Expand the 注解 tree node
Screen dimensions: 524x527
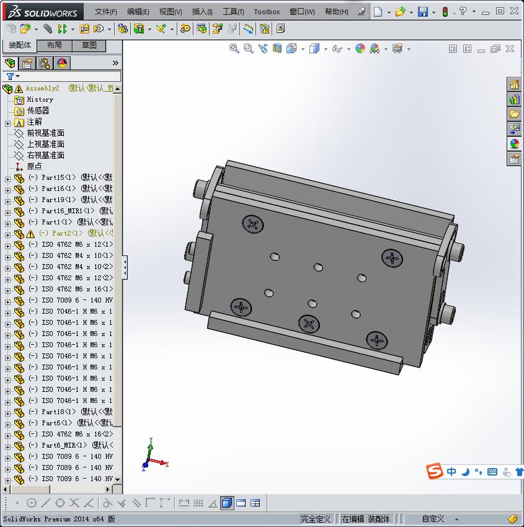(x=7, y=123)
